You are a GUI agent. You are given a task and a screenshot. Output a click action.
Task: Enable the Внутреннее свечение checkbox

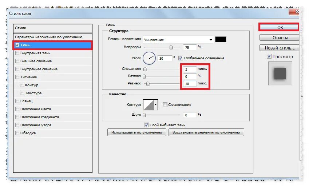pyautogui.click(x=17, y=69)
